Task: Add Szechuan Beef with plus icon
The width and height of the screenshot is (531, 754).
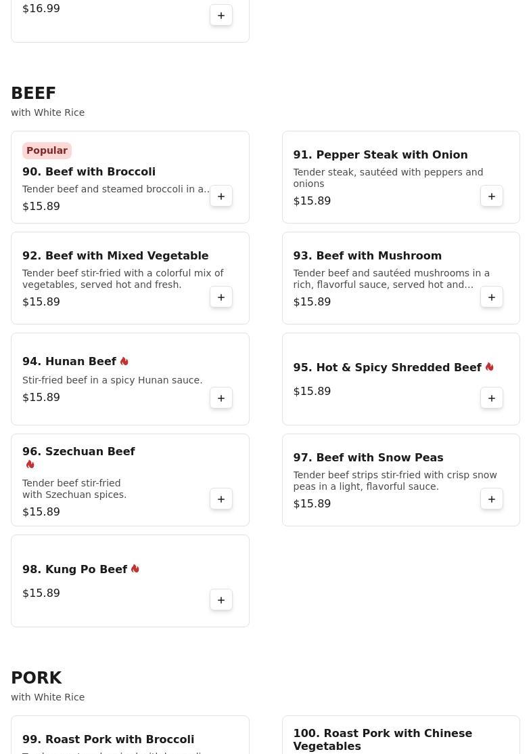Action: [x=221, y=499]
